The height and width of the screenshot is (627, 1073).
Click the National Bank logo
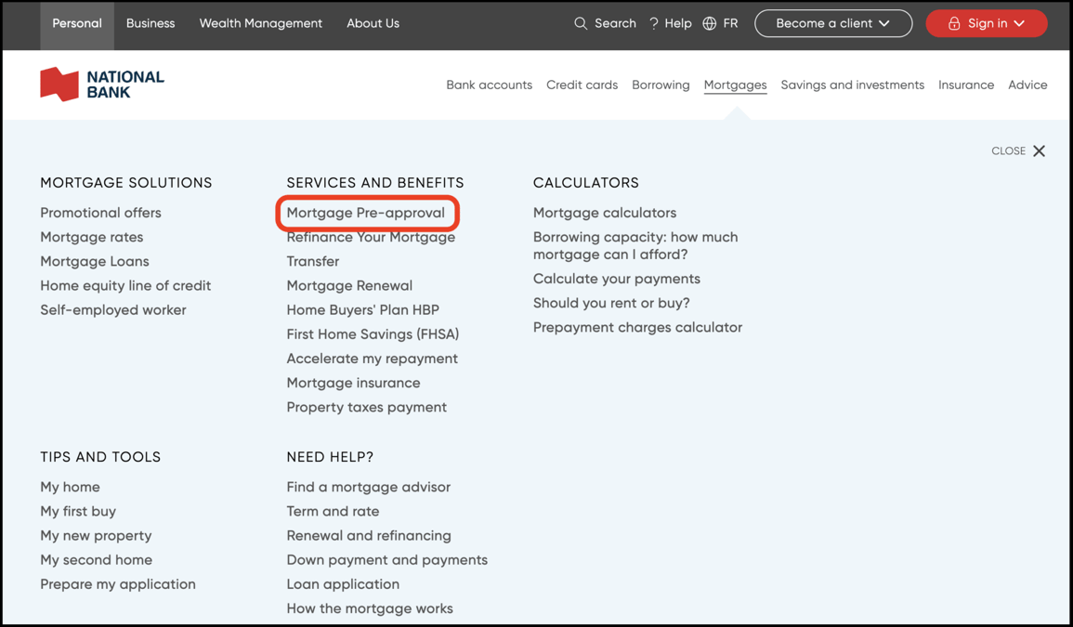(102, 85)
